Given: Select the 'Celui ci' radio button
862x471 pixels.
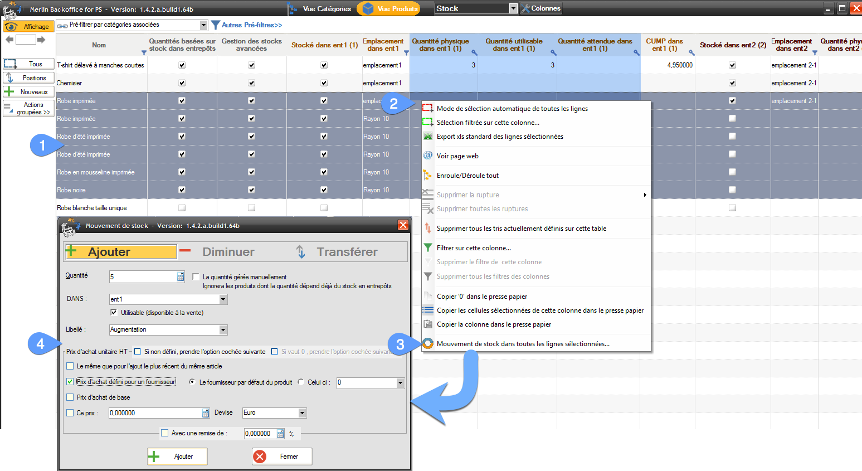Looking at the screenshot, I should [x=301, y=382].
